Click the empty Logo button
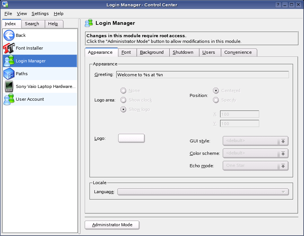 click(x=131, y=138)
